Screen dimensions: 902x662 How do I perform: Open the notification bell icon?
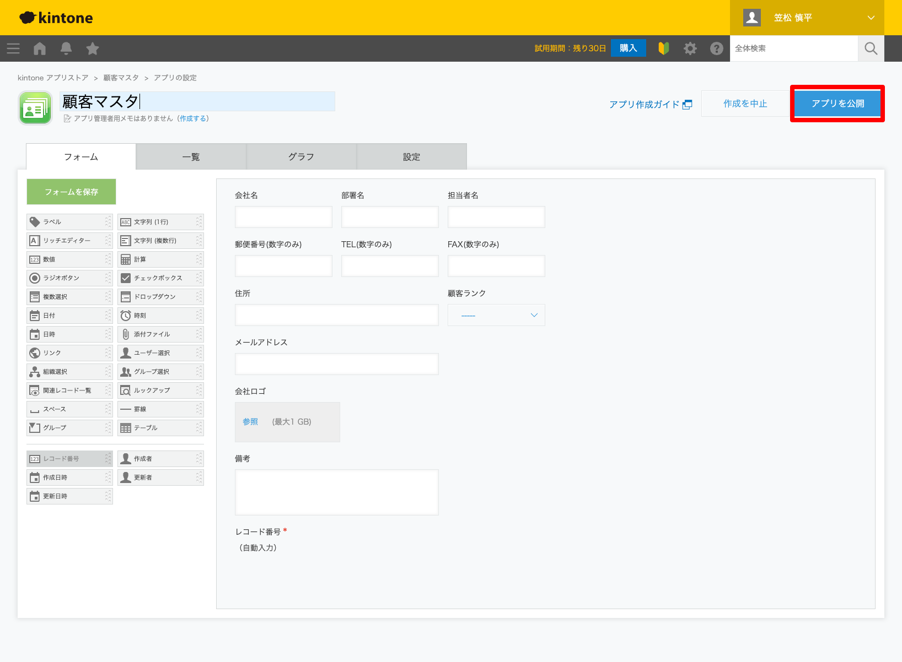pyautogui.click(x=66, y=48)
